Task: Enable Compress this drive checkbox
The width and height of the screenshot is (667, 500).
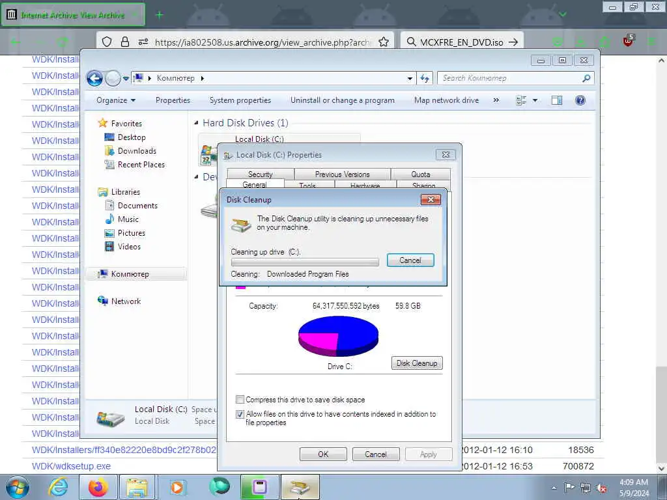Action: coord(240,400)
